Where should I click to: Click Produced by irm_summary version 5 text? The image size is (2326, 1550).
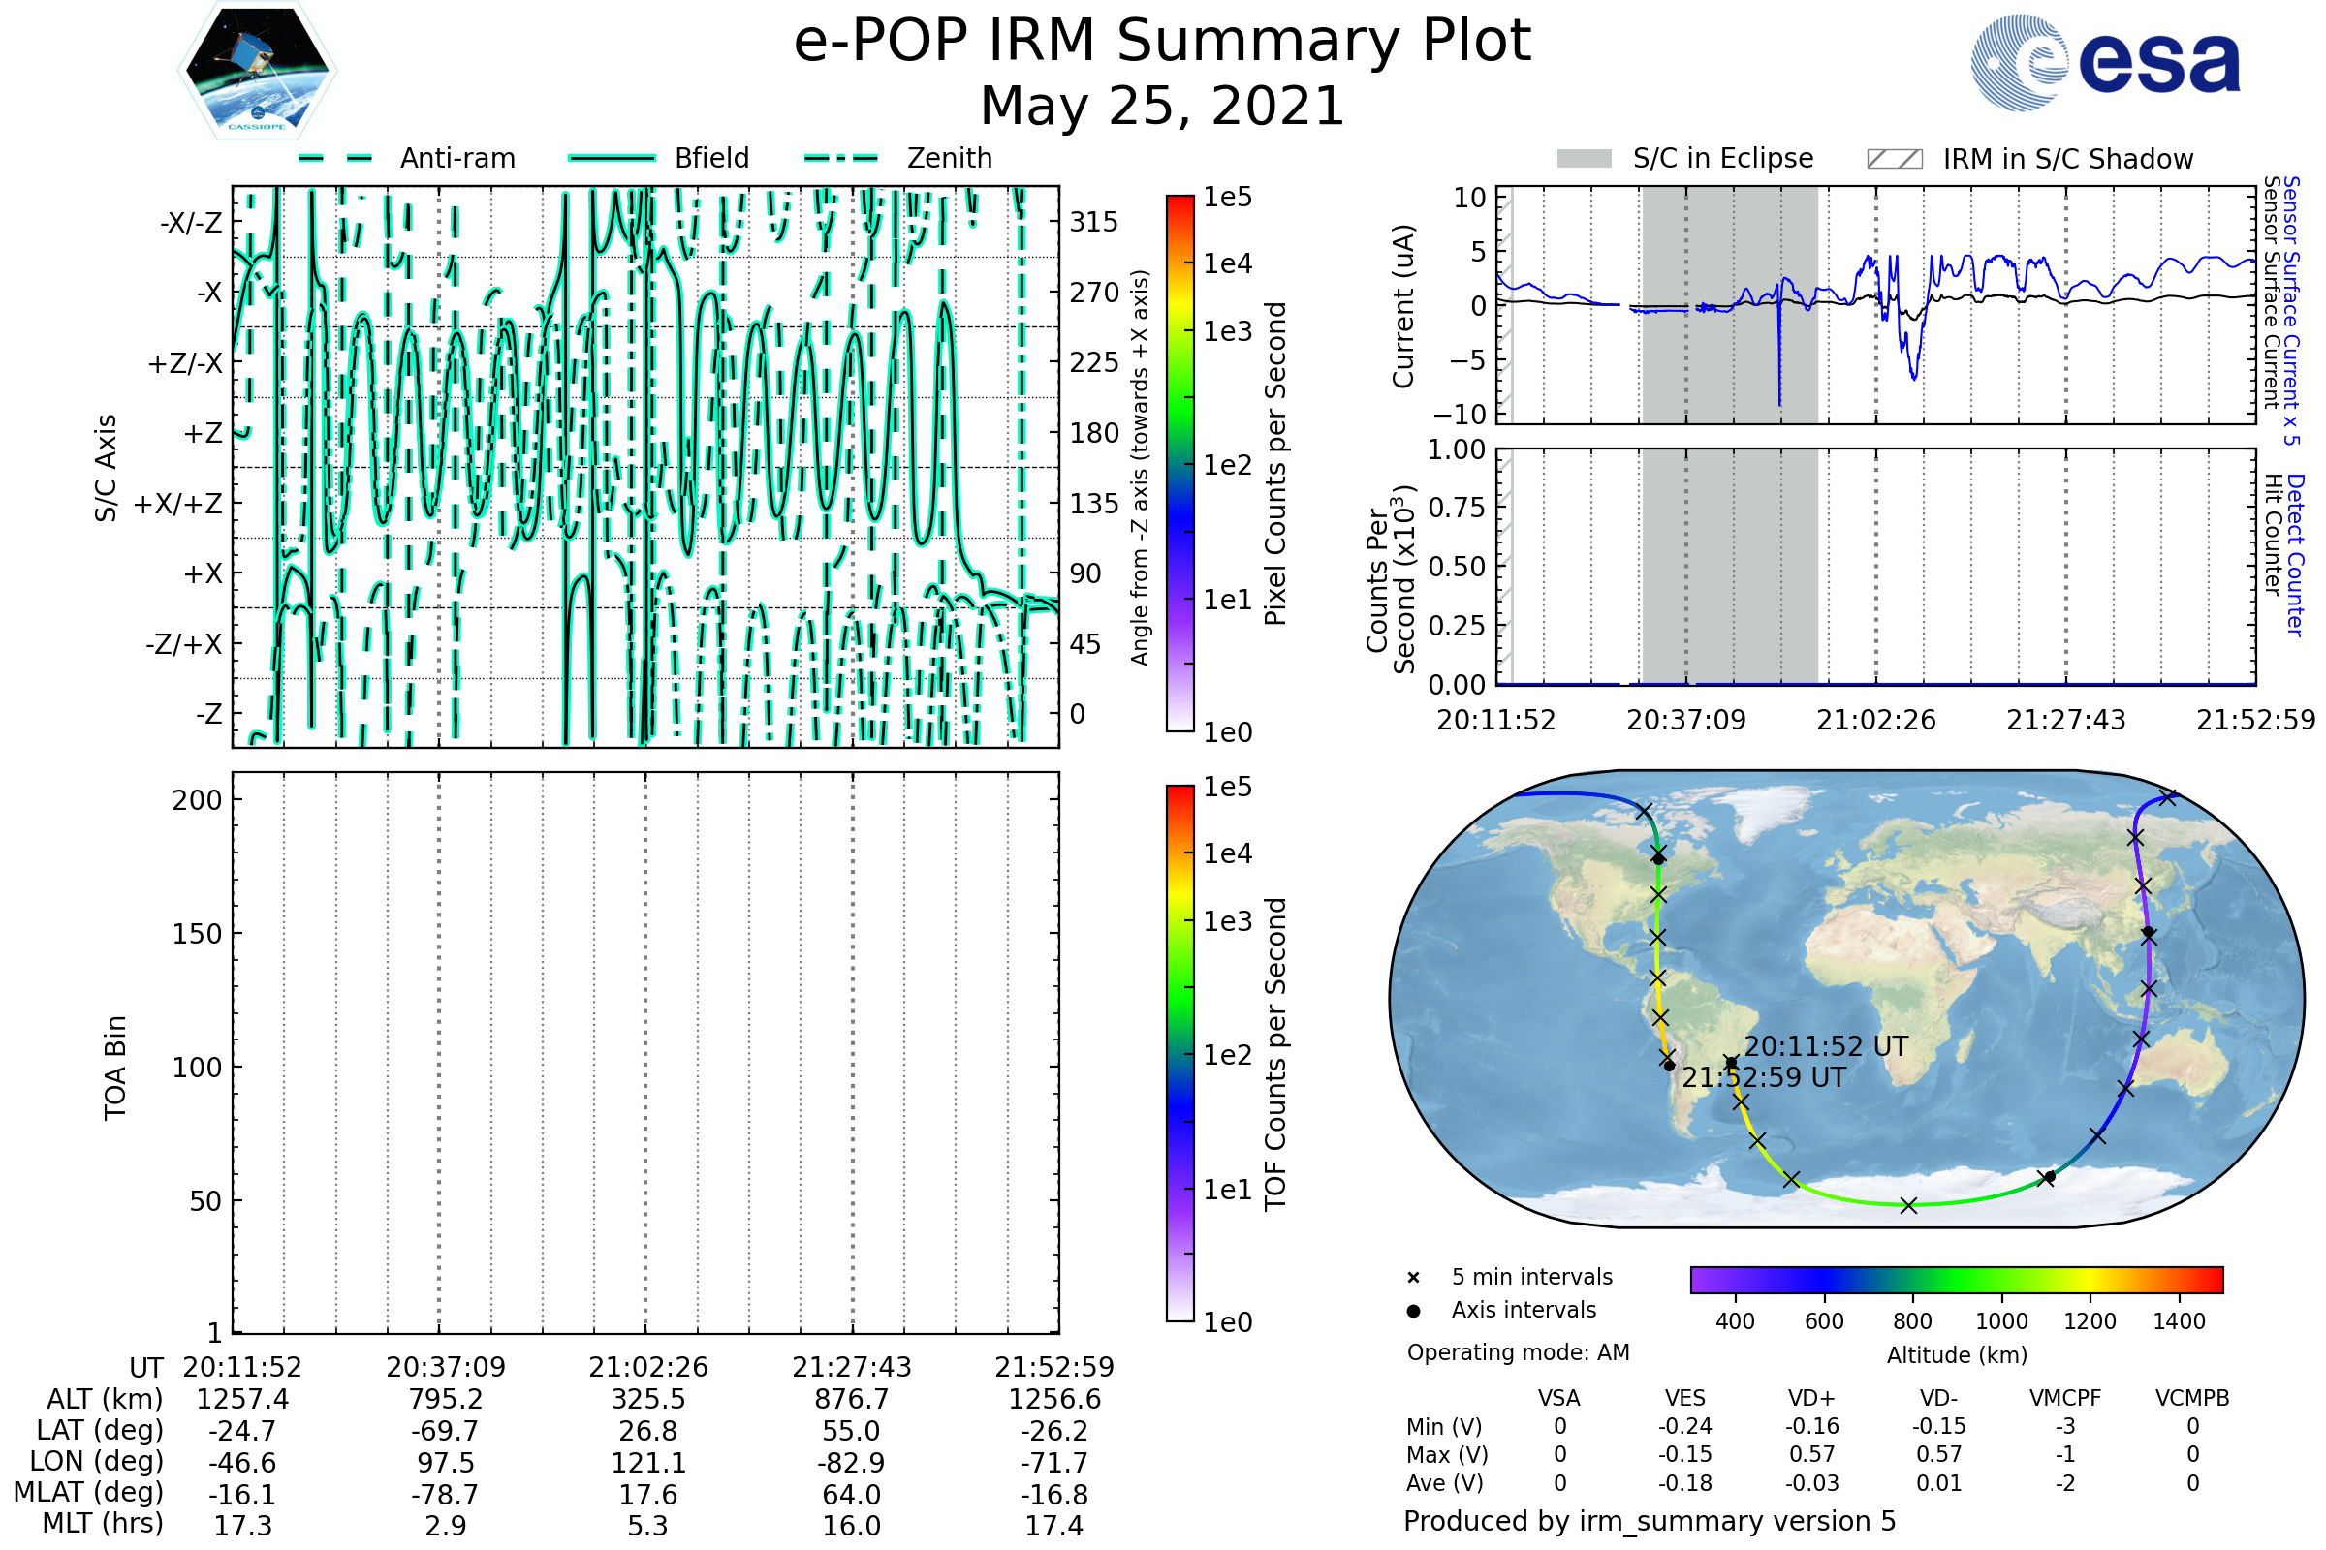pyautogui.click(x=1650, y=1521)
